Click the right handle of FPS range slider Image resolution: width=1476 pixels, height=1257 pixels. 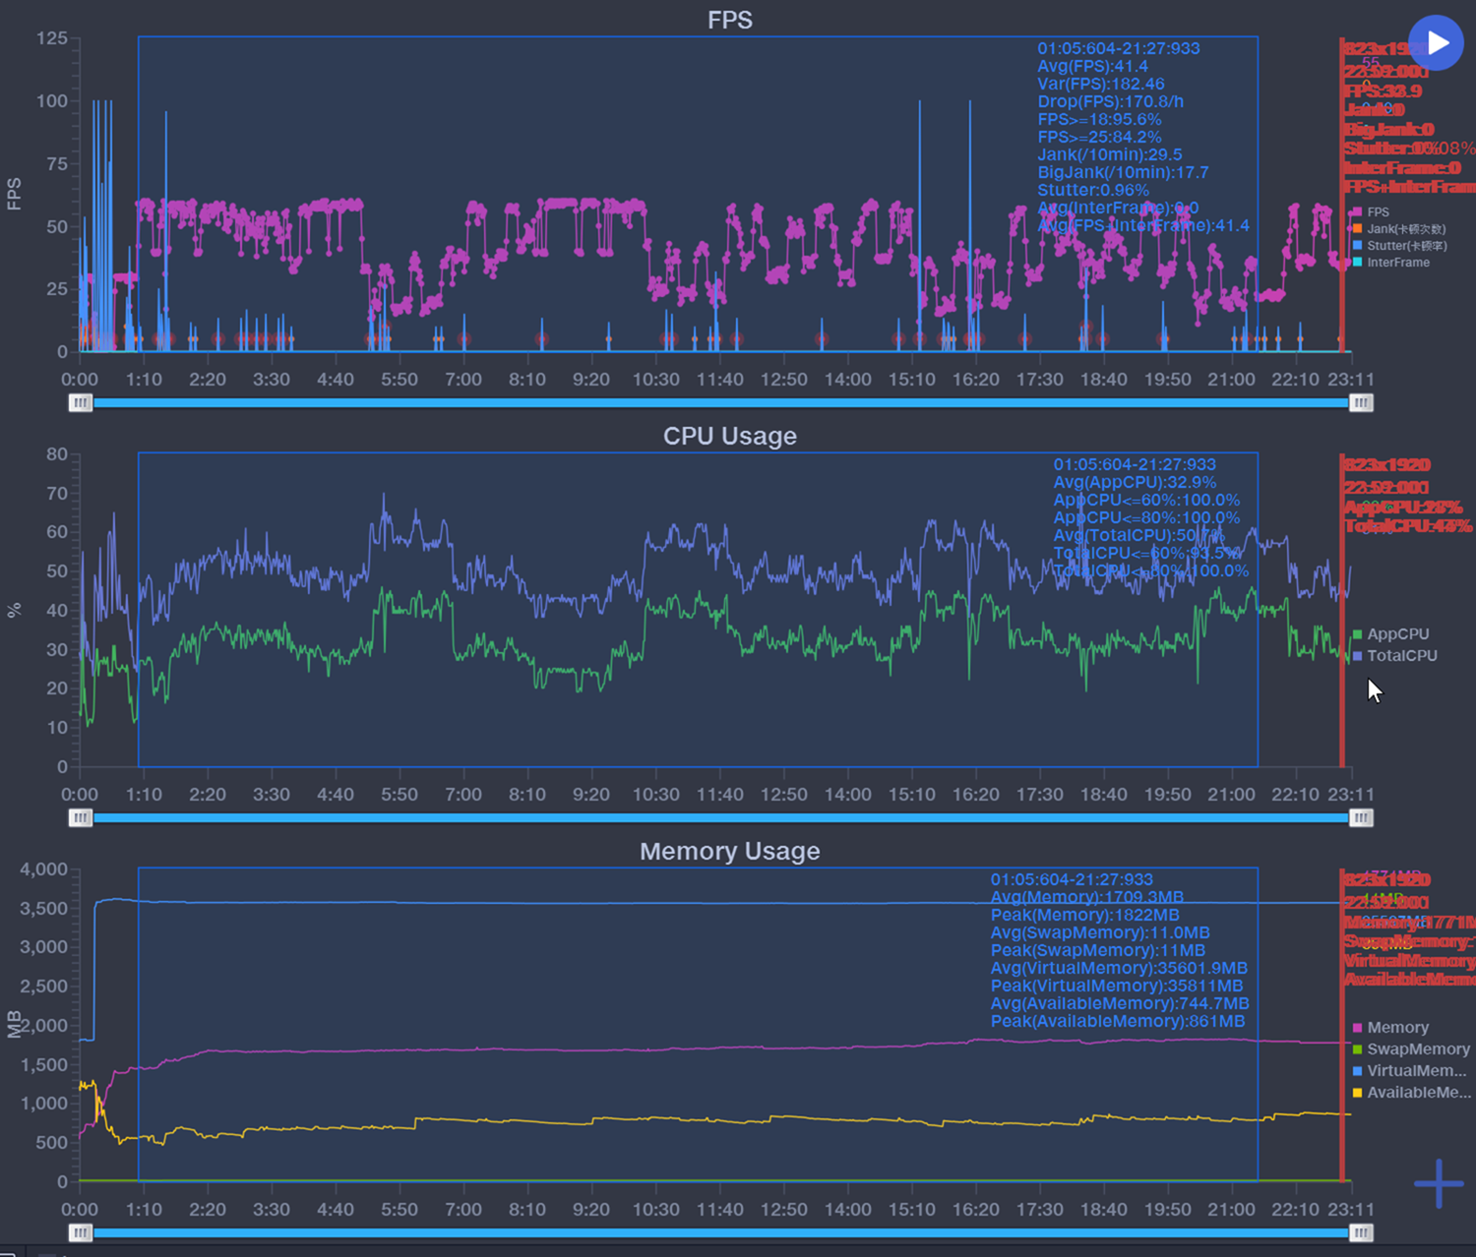tap(1361, 402)
